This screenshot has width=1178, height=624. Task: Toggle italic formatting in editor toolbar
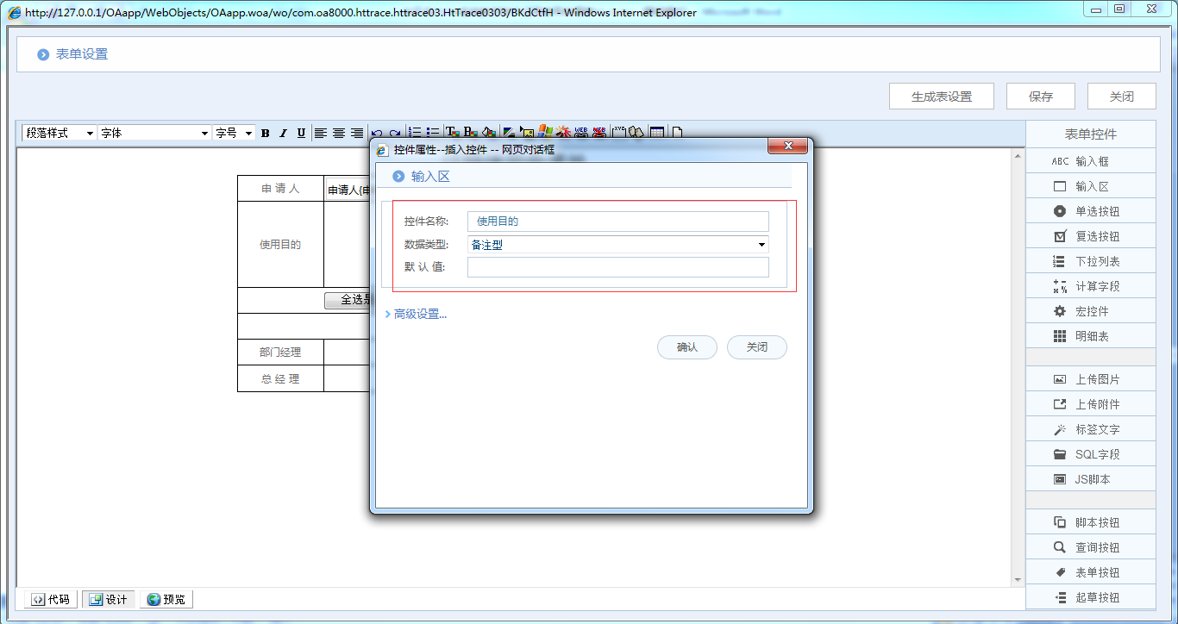pyautogui.click(x=283, y=133)
